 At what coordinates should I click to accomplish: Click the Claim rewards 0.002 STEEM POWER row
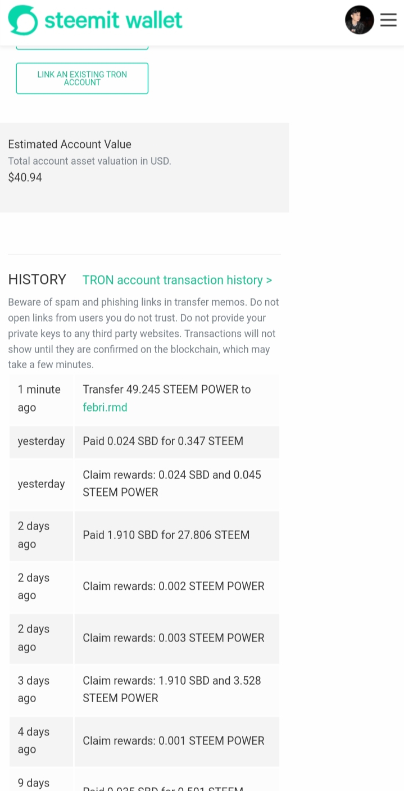tap(173, 586)
